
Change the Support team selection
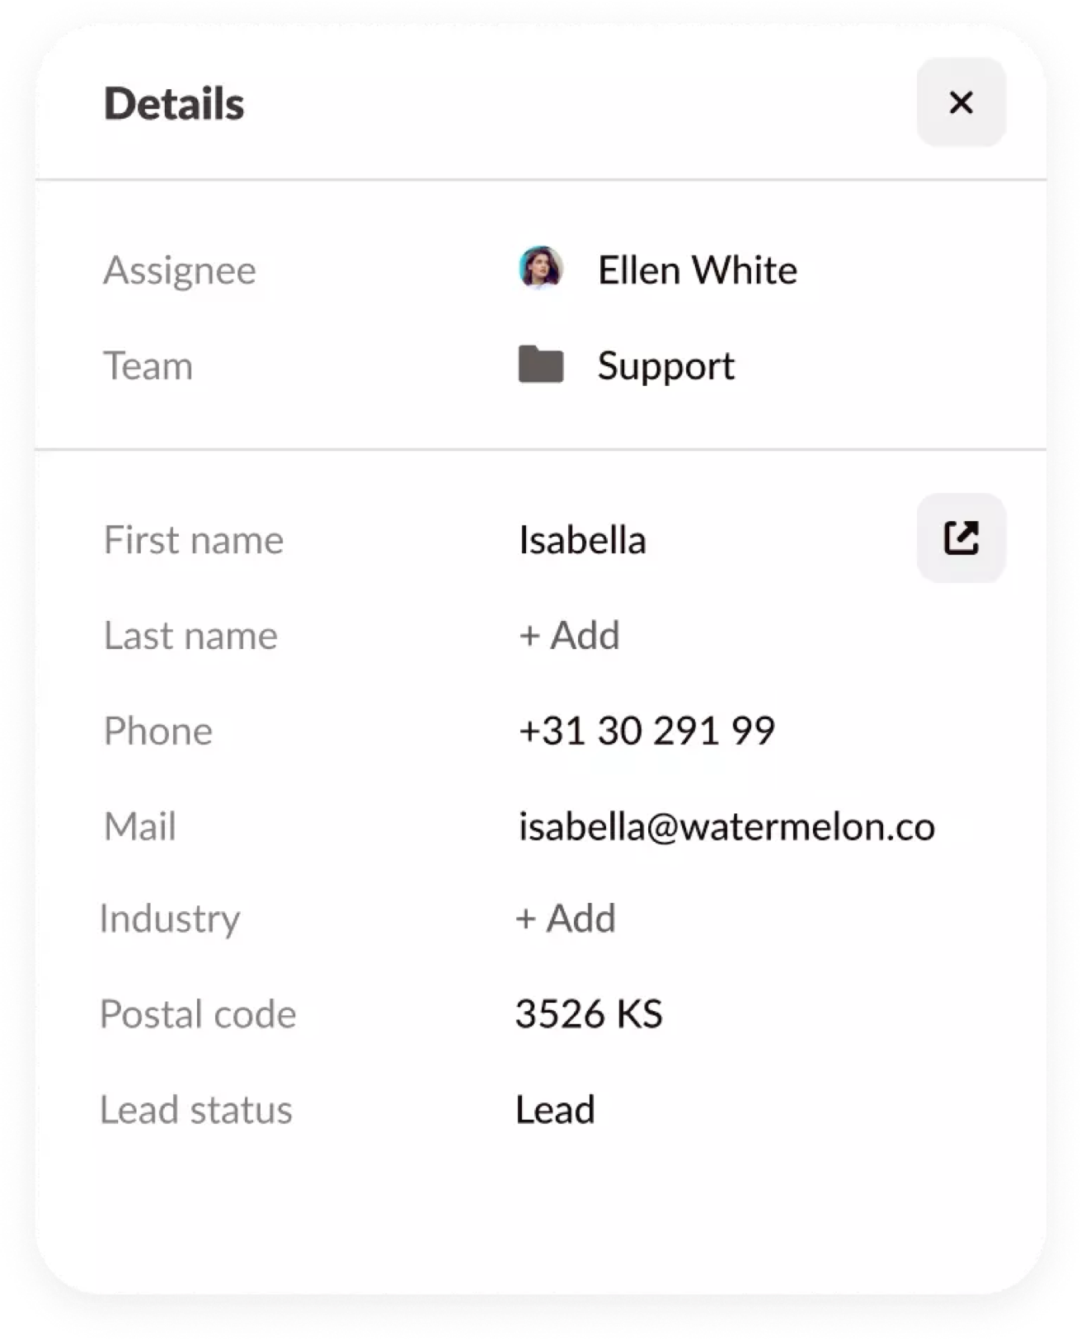[665, 365]
